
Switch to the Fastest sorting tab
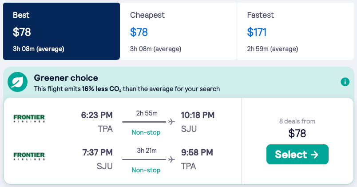(x=295, y=31)
